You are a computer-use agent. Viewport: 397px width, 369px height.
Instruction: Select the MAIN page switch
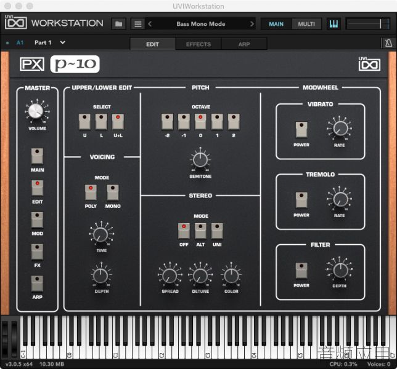(x=37, y=156)
